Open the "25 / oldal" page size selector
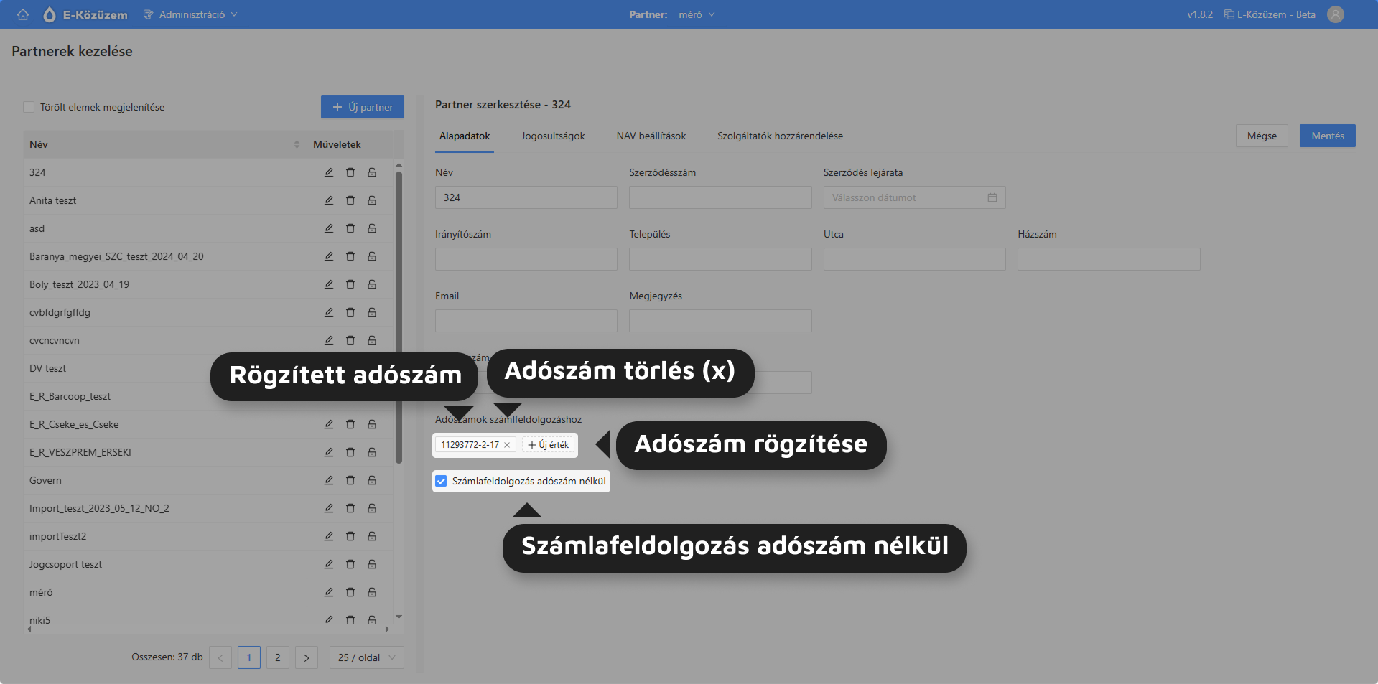1378x684 pixels. coord(366,657)
